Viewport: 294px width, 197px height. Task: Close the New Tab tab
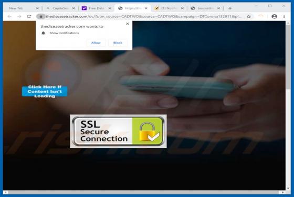[37, 8]
